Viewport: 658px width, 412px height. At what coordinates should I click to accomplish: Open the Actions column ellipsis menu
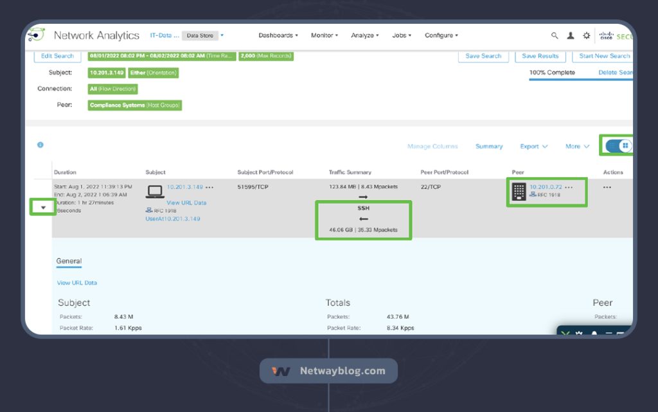607,188
